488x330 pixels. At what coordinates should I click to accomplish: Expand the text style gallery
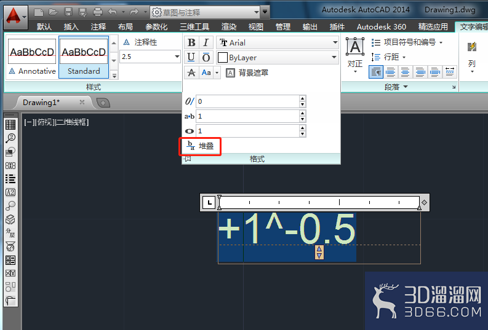(x=114, y=75)
